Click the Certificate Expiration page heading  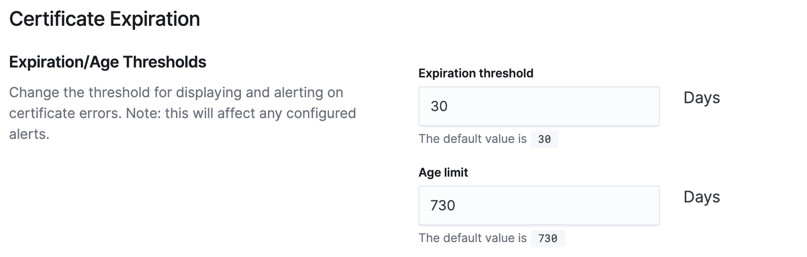pyautogui.click(x=104, y=19)
